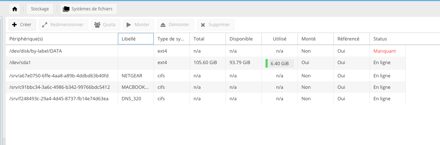
Task: Click the 6.40 GiB usage bar
Action: tap(279, 63)
